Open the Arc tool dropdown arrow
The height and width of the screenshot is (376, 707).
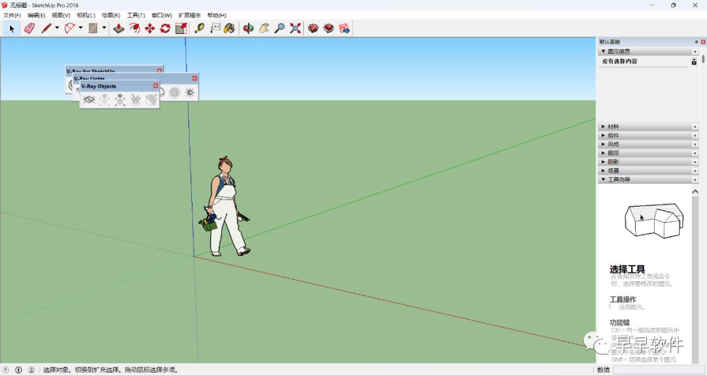[x=81, y=28]
